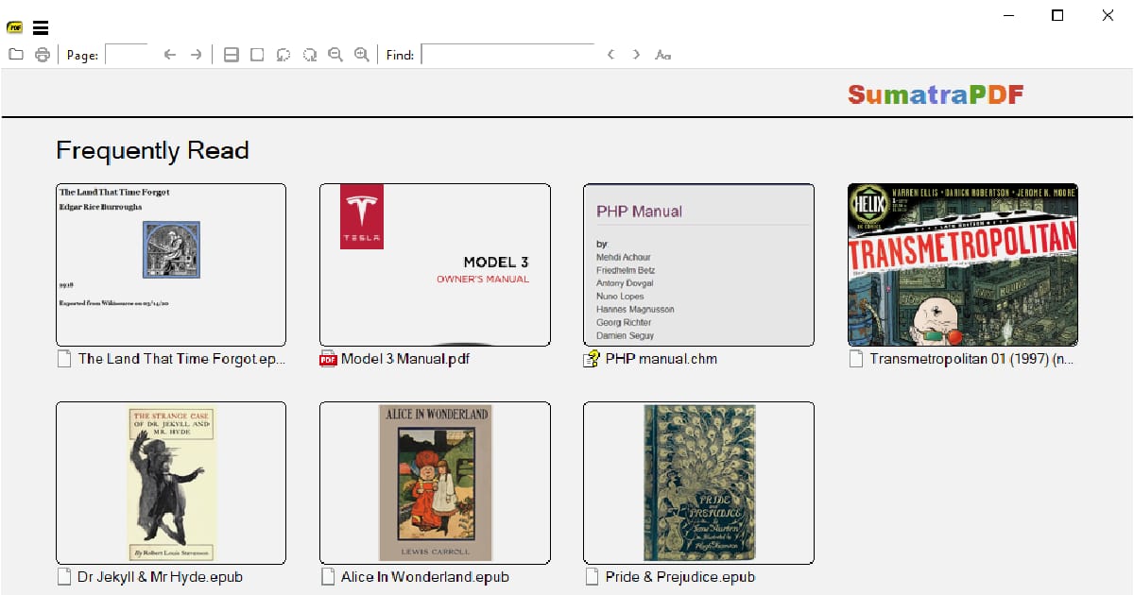Image resolution: width=1134 pixels, height=595 pixels.
Task: Select continuous page layout icon
Action: pos(231,55)
